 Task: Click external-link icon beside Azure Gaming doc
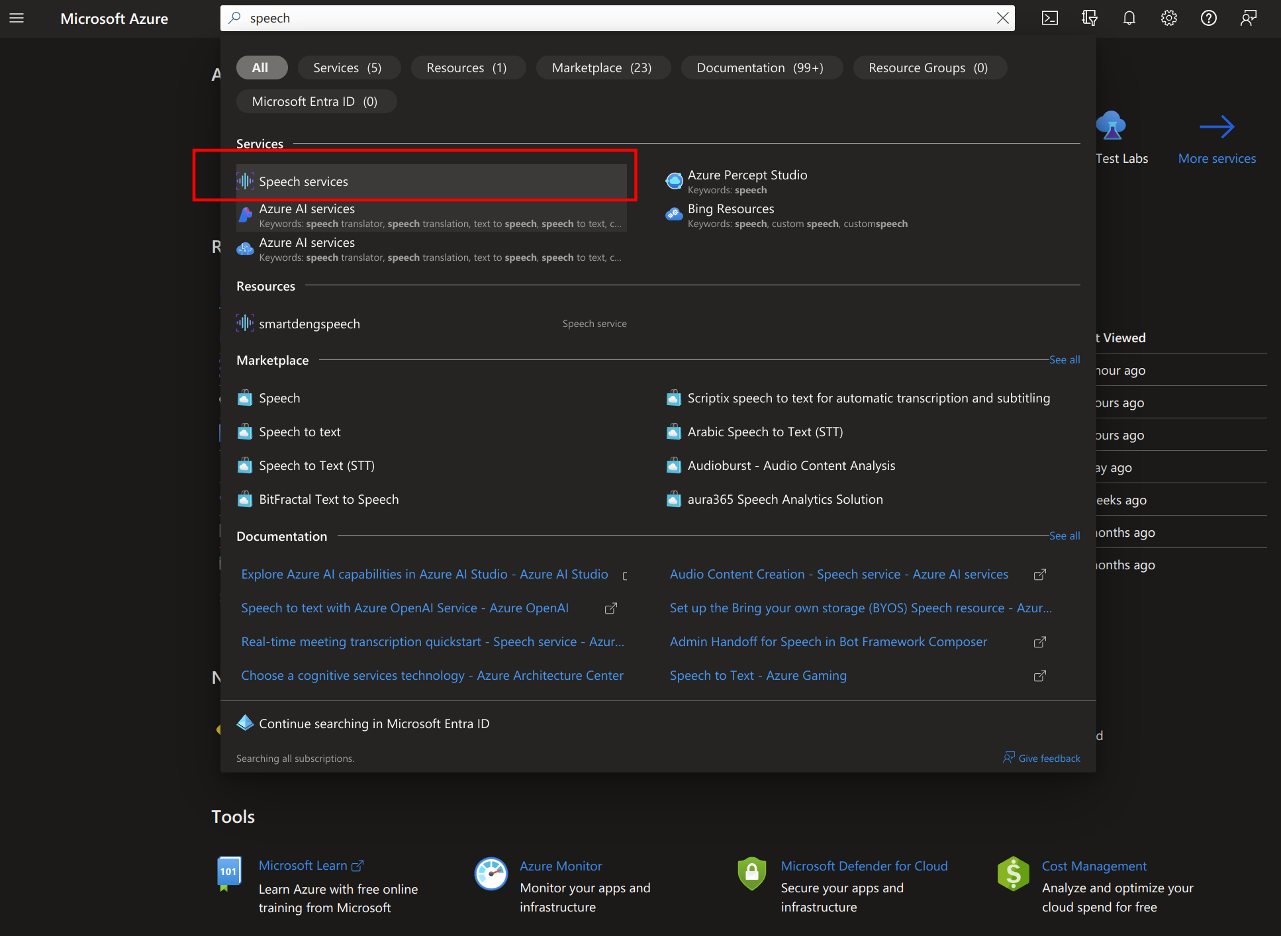[1040, 676]
